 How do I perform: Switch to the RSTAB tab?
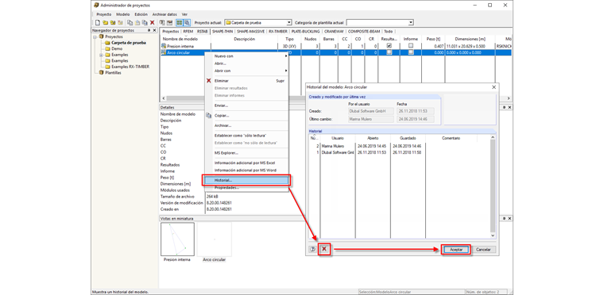(202, 32)
